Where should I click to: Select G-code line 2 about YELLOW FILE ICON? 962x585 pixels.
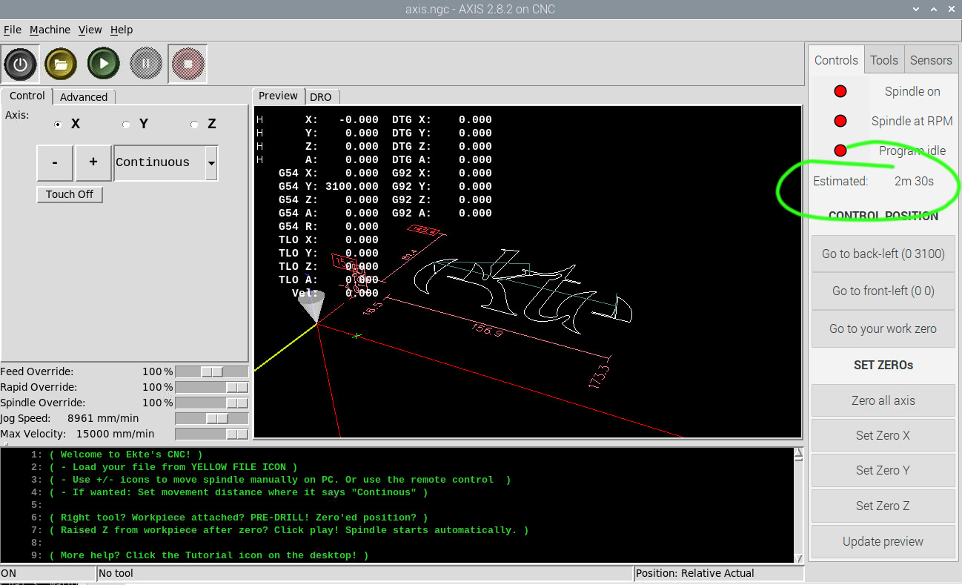[173, 467]
